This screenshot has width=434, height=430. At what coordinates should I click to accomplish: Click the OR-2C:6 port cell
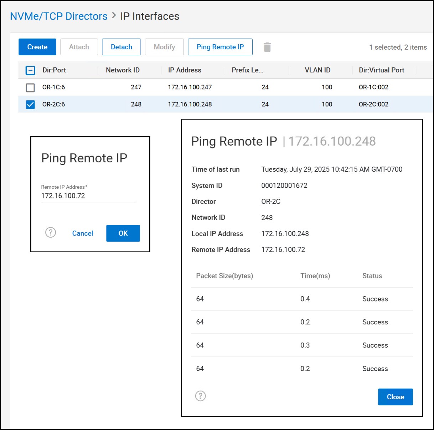pyautogui.click(x=53, y=105)
